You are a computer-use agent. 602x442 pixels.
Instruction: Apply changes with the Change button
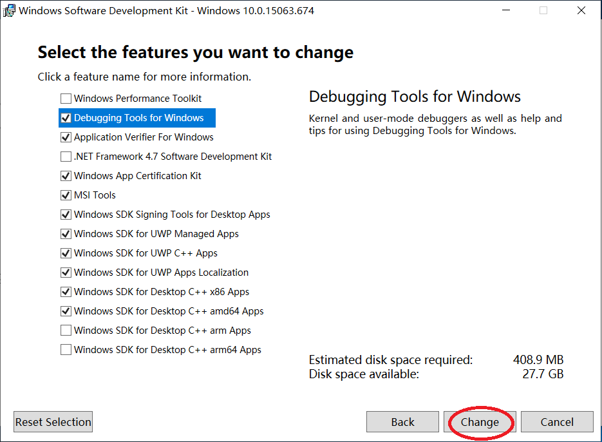480,422
